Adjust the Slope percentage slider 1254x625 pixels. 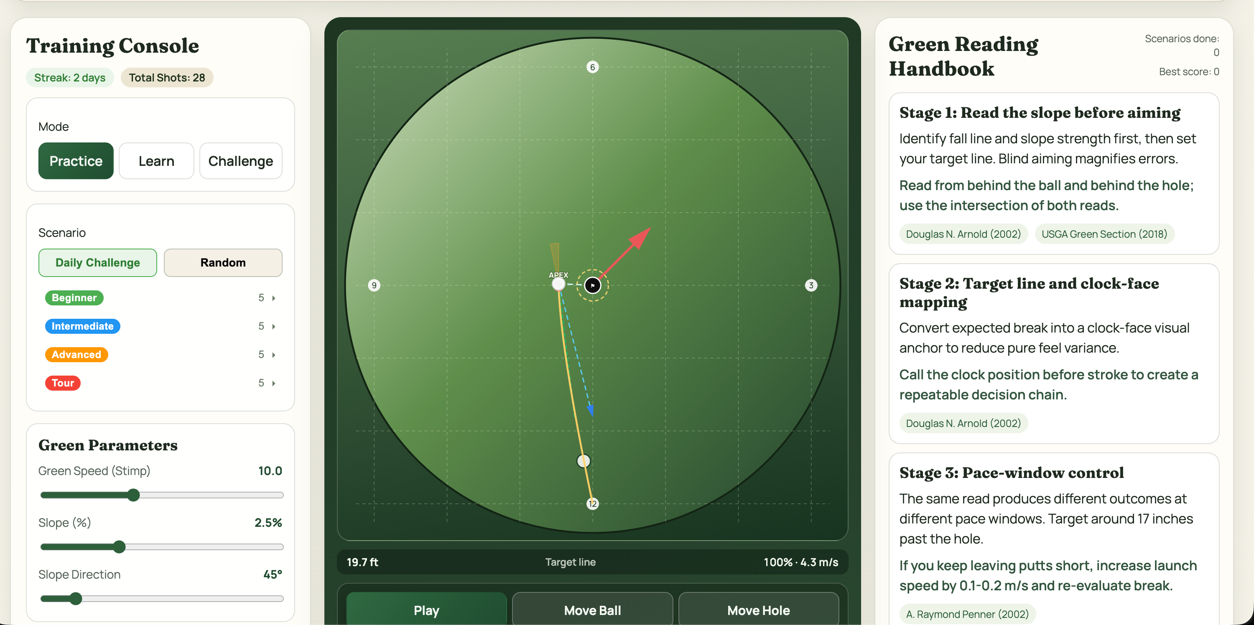coord(120,547)
